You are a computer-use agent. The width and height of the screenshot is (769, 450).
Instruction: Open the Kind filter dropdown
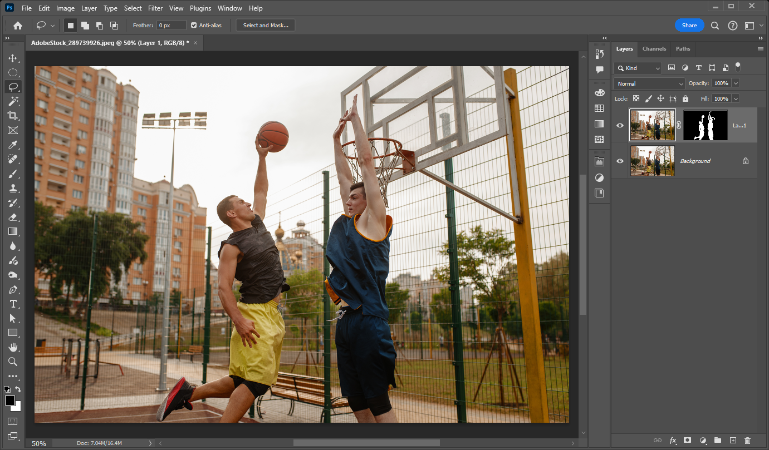tap(637, 68)
